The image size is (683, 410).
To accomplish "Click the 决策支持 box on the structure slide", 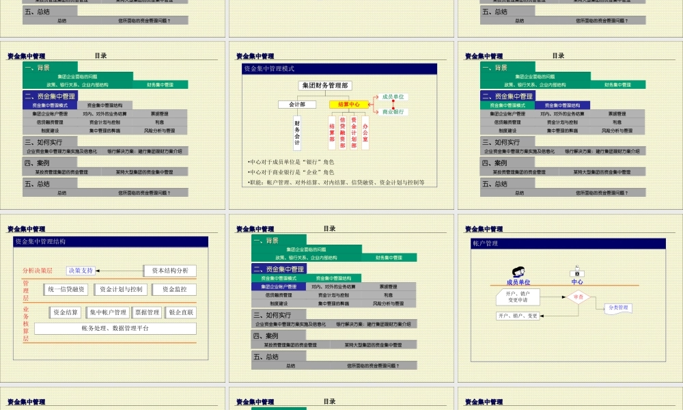I will [x=81, y=271].
